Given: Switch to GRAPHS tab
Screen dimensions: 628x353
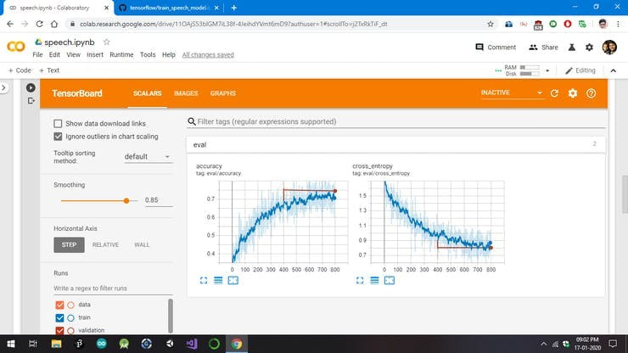Looking at the screenshot, I should 223,93.
